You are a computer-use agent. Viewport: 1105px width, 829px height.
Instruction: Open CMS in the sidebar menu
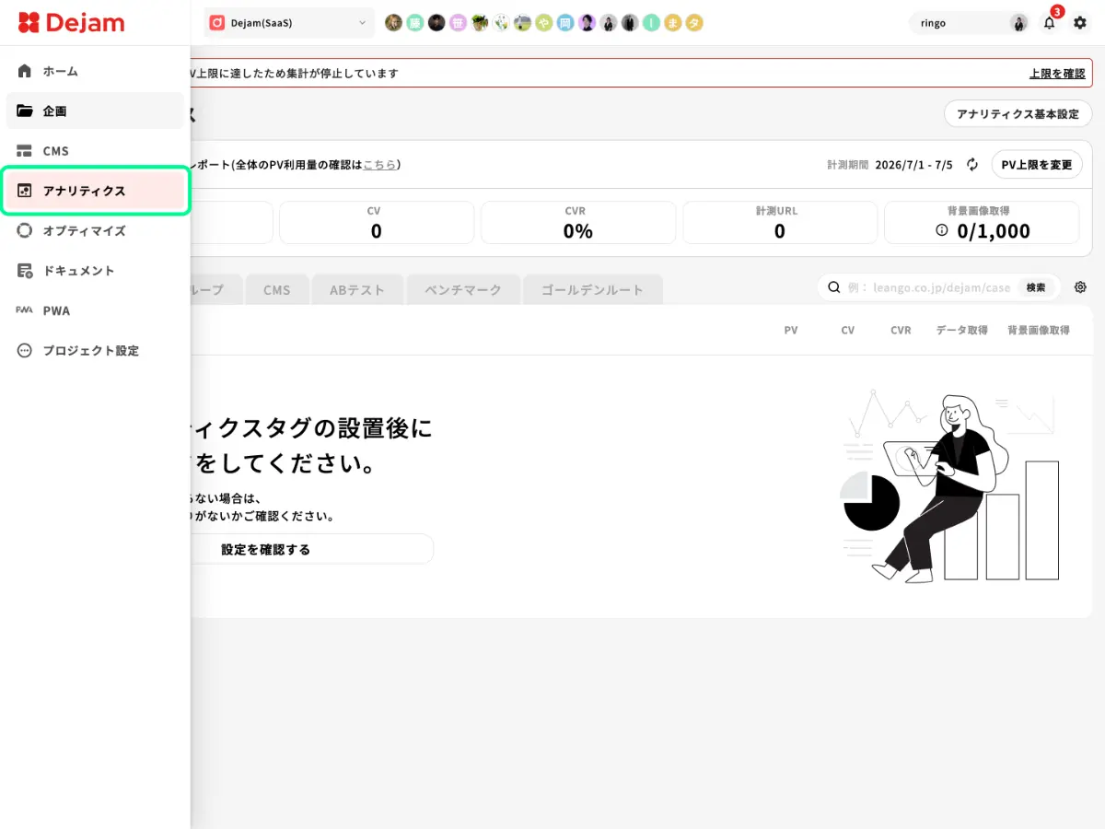point(95,151)
